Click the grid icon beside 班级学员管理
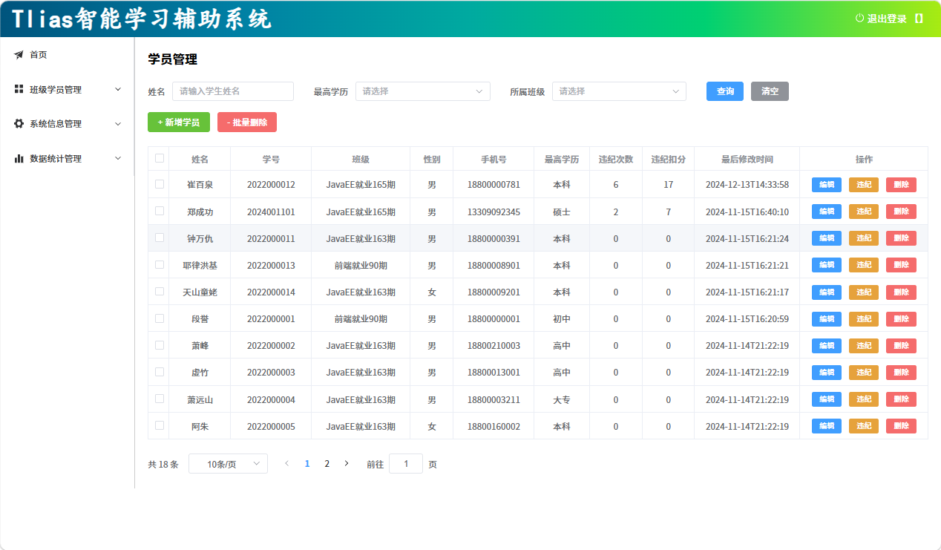Image resolution: width=941 pixels, height=550 pixels. pyautogui.click(x=19, y=89)
